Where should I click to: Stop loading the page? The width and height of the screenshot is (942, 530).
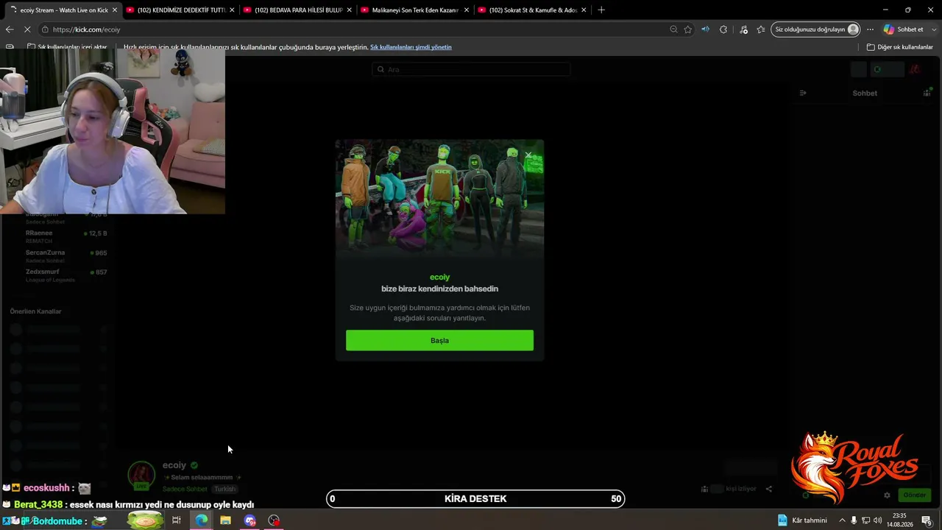[x=27, y=29]
